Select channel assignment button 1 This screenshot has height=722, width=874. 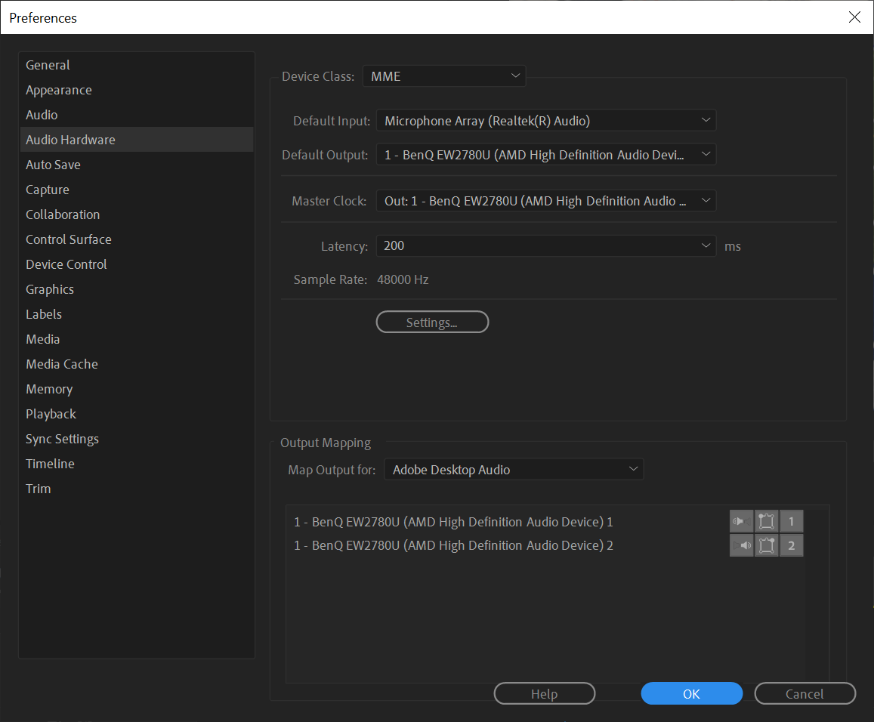pos(791,521)
